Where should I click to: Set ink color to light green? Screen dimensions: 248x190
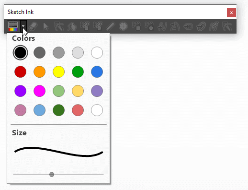point(58,91)
